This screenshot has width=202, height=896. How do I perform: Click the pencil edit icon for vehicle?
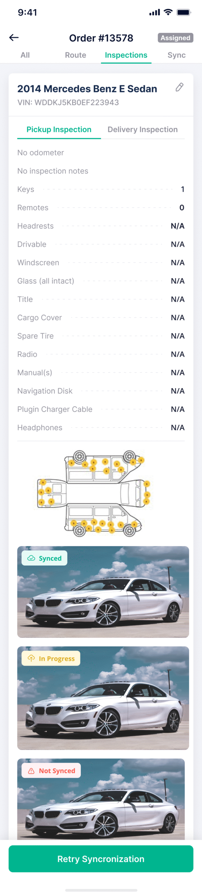pos(179,87)
